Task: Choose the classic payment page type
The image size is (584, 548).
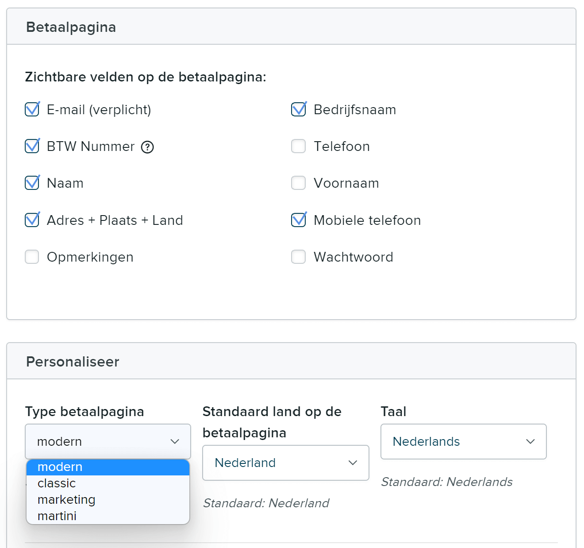Action: coord(57,483)
